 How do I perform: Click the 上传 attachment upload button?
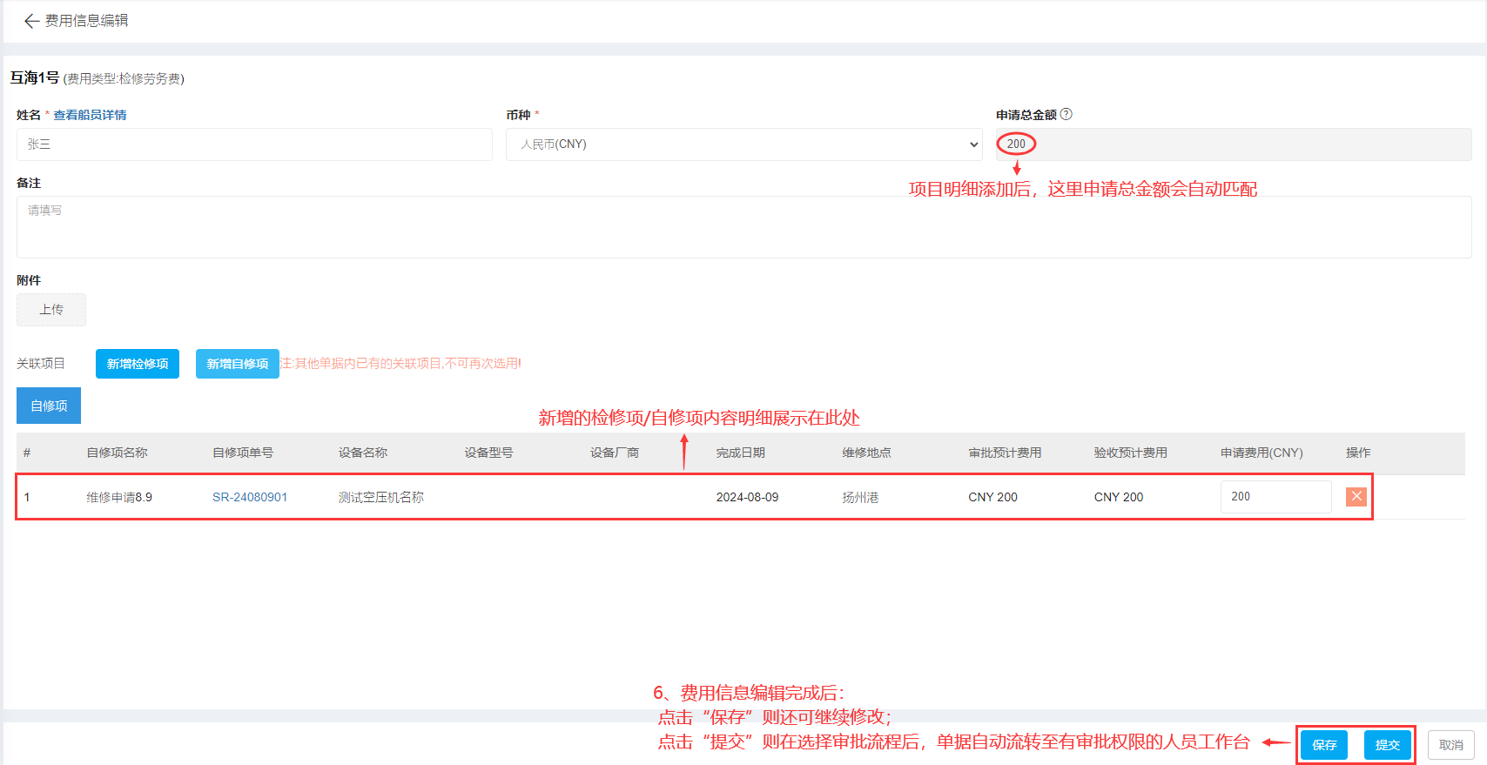51,310
